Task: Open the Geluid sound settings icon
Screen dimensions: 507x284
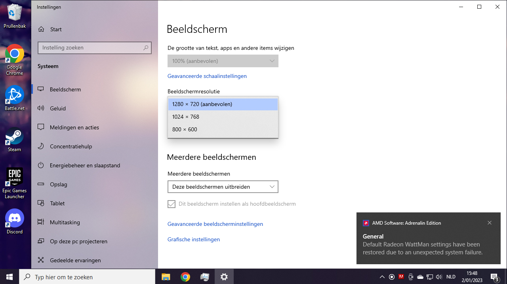Action: (x=40, y=108)
